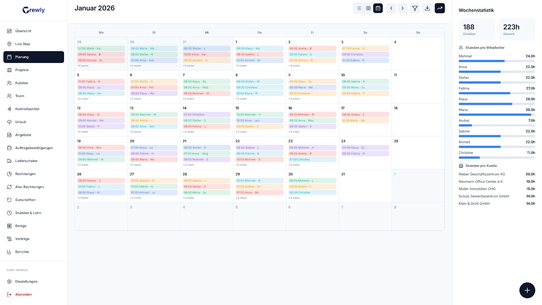Expand '+3 mehr' on January 26
542x305 pixels.
[x=83, y=198]
